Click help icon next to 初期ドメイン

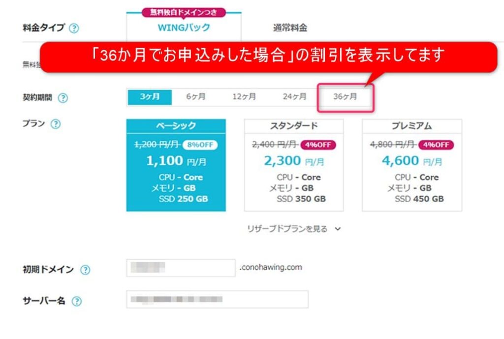[85, 270]
